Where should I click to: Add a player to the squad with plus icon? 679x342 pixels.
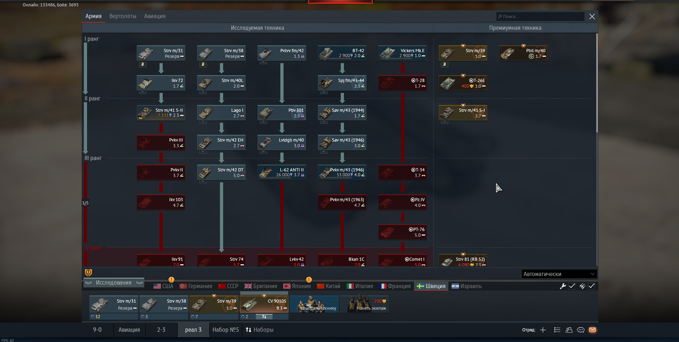click(543, 330)
